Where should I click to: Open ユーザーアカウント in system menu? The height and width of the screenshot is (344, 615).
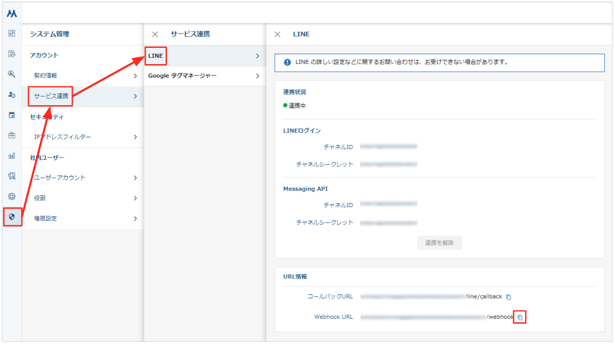(83, 178)
